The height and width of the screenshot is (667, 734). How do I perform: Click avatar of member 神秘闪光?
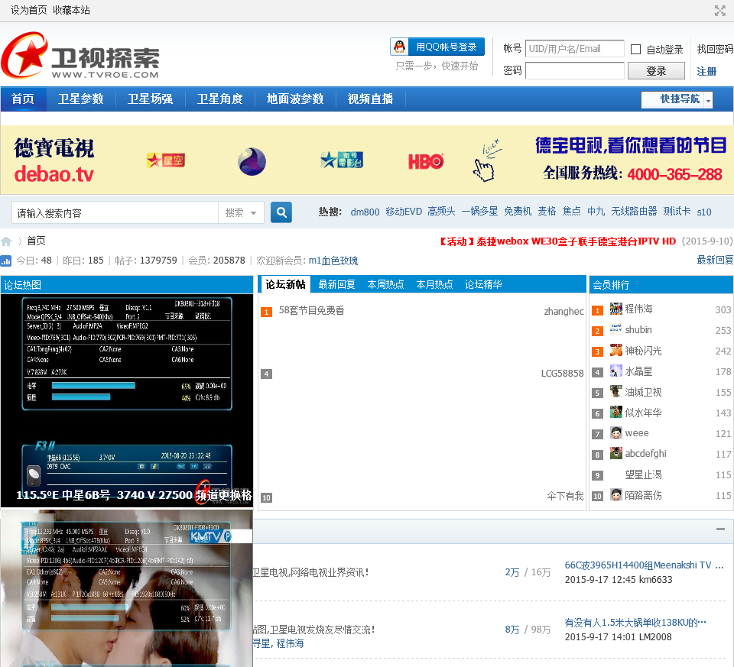616,351
